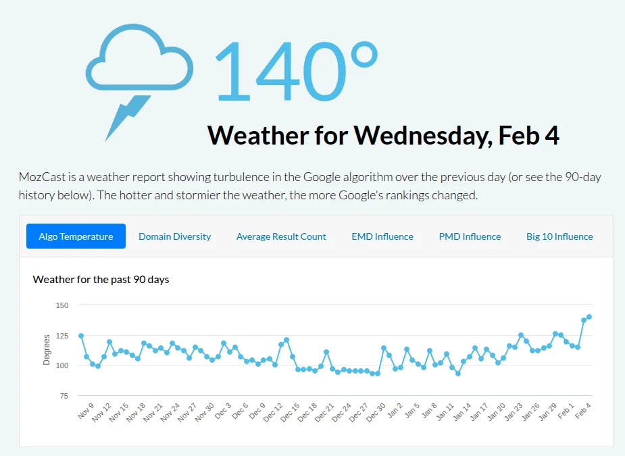Click the Weather for Wednesday, Feb 4 heading

click(383, 135)
